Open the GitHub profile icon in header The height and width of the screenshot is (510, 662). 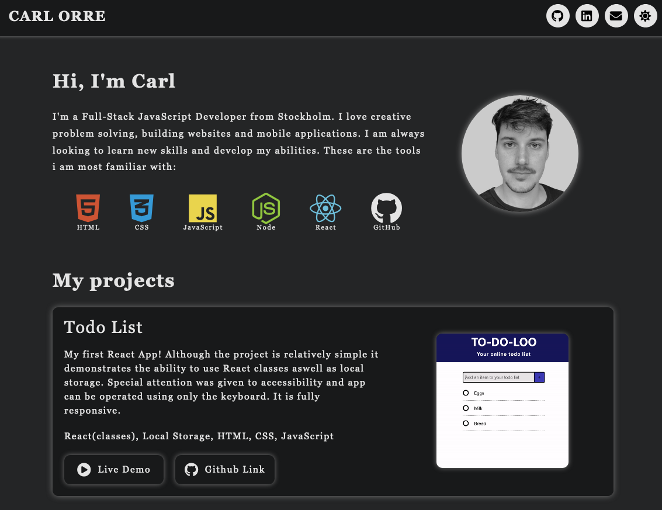coord(558,16)
